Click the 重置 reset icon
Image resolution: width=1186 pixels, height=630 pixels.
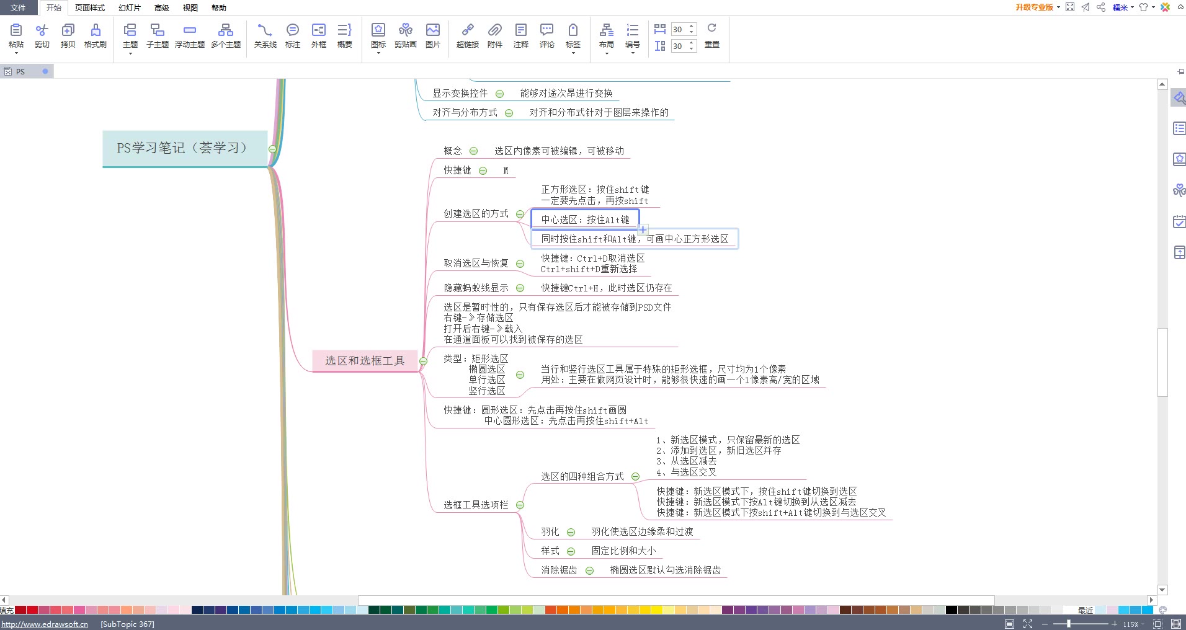coord(712,29)
